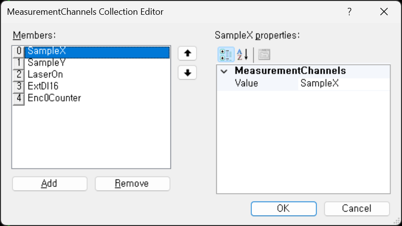402x226 pixels.
Task: Confirm changes with OK
Action: tap(284, 209)
